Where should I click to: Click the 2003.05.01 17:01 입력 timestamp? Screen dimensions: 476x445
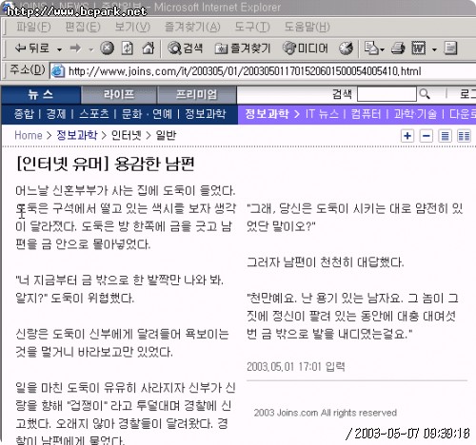[x=296, y=367]
